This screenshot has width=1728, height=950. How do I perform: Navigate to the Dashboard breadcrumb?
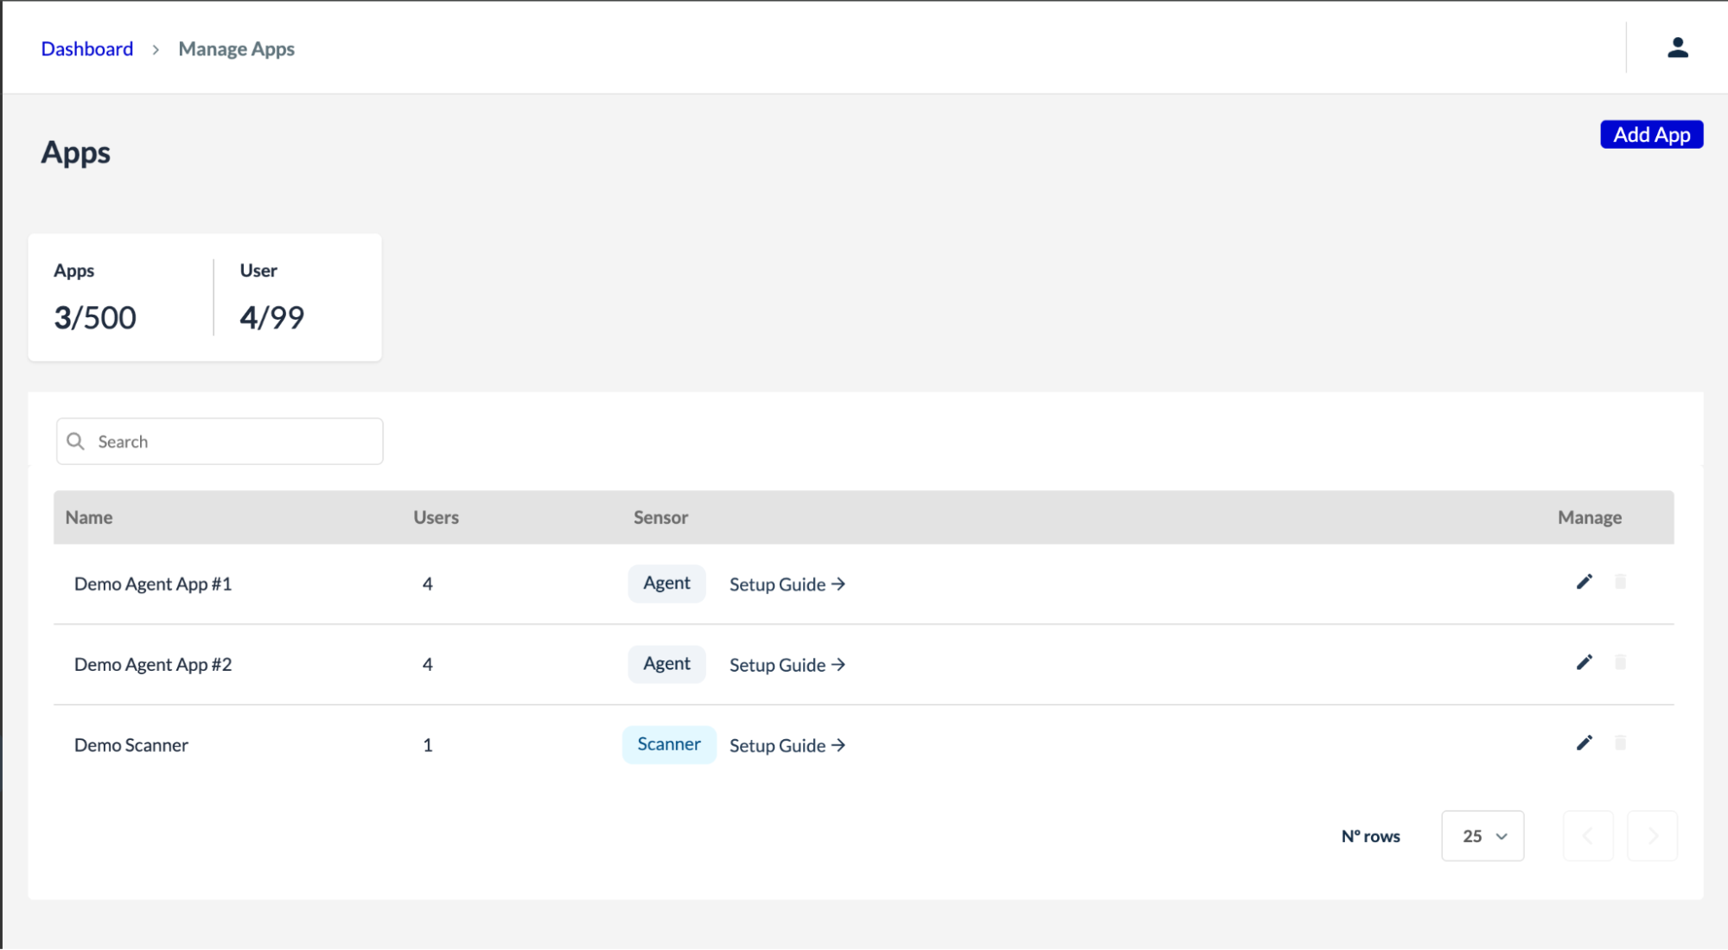86,48
